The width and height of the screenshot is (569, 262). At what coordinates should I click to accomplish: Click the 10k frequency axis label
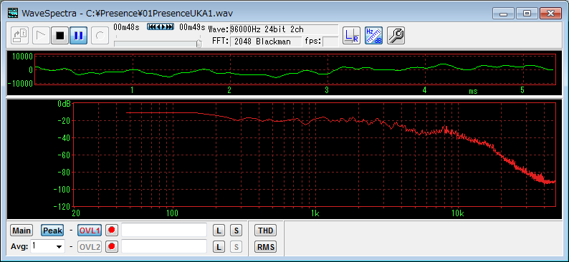pos(458,213)
